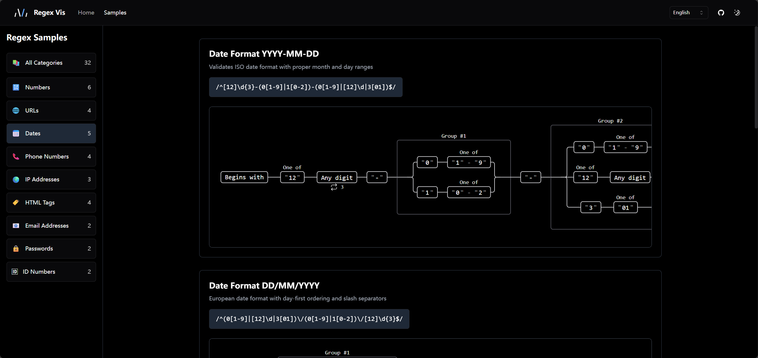Click the Passwords lock icon
This screenshot has width=758, height=358.
coord(16,248)
